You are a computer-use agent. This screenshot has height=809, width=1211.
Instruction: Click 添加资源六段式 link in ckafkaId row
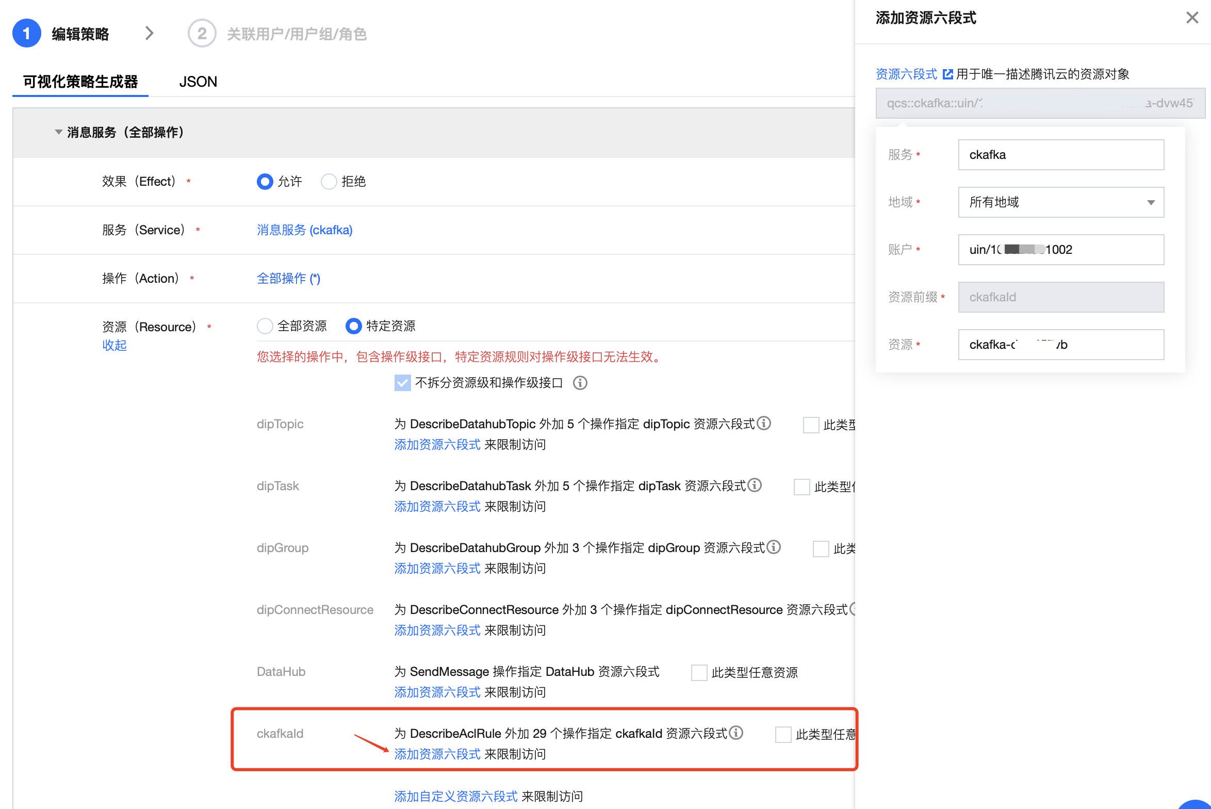click(x=437, y=754)
